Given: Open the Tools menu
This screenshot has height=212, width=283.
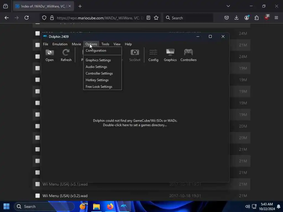Looking at the screenshot, I should (x=105, y=44).
